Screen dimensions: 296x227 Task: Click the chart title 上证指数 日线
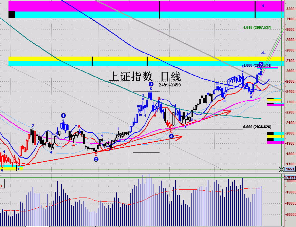pos(145,76)
